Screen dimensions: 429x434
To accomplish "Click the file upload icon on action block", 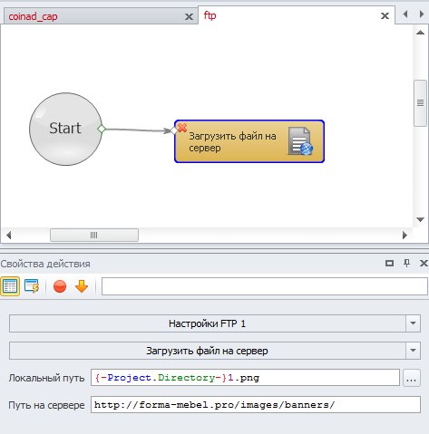I will coord(300,141).
